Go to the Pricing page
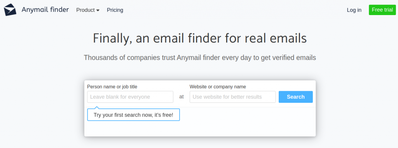Viewport: 398px width, 148px height. (x=115, y=10)
